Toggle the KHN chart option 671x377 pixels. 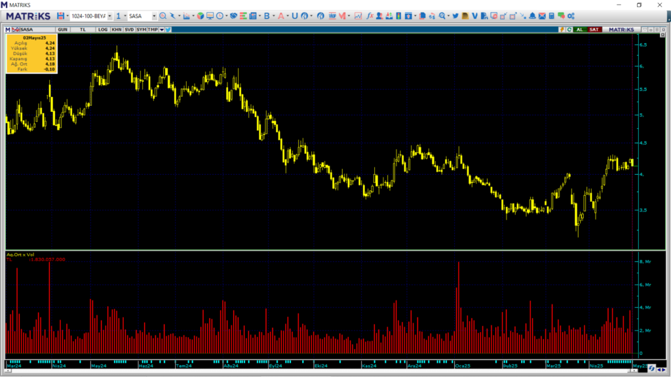pos(116,29)
